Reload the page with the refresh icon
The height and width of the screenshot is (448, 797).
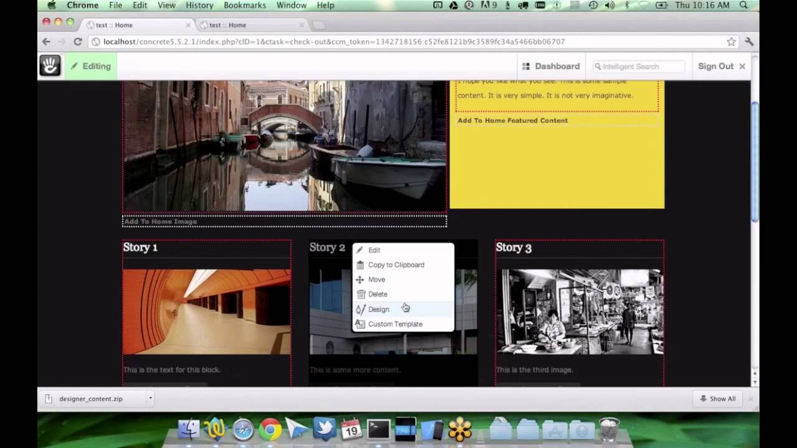78,42
